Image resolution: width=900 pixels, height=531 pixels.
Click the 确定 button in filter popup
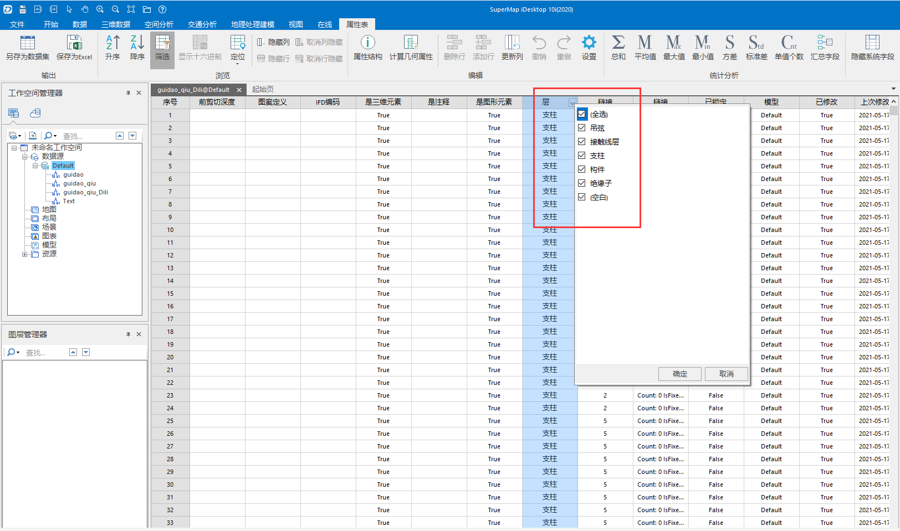click(679, 374)
